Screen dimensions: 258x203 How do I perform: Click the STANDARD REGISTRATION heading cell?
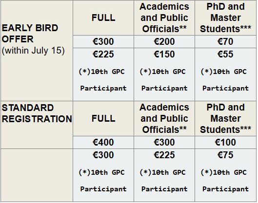[37, 125]
